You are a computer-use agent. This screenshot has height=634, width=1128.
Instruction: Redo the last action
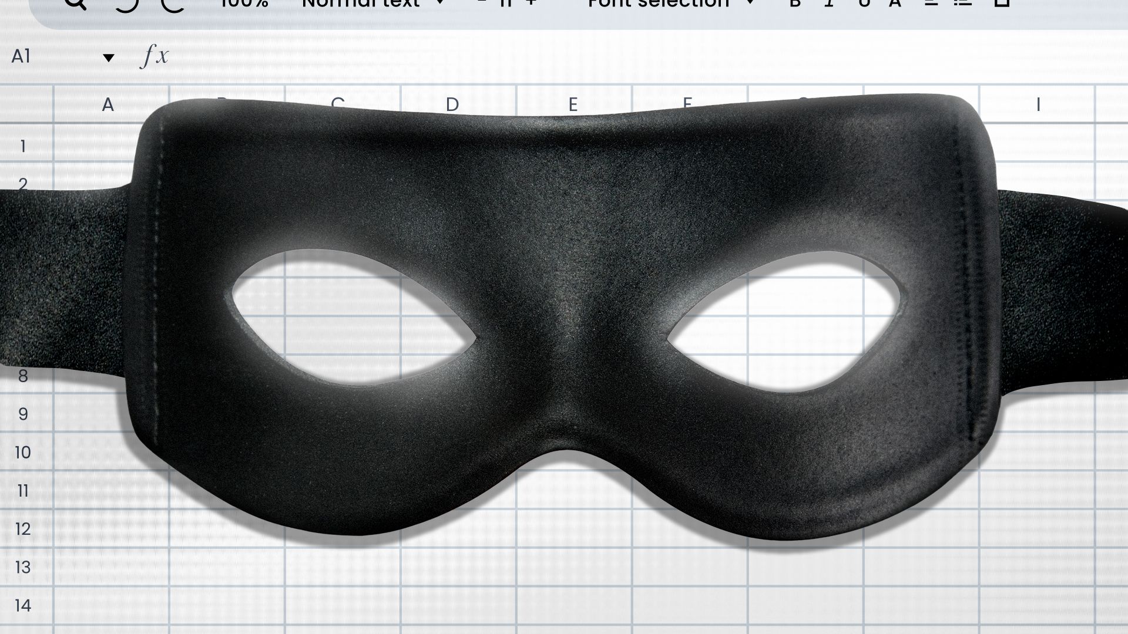171,5
